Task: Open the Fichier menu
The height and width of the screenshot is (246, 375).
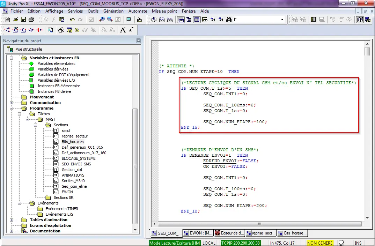Action: [16, 11]
